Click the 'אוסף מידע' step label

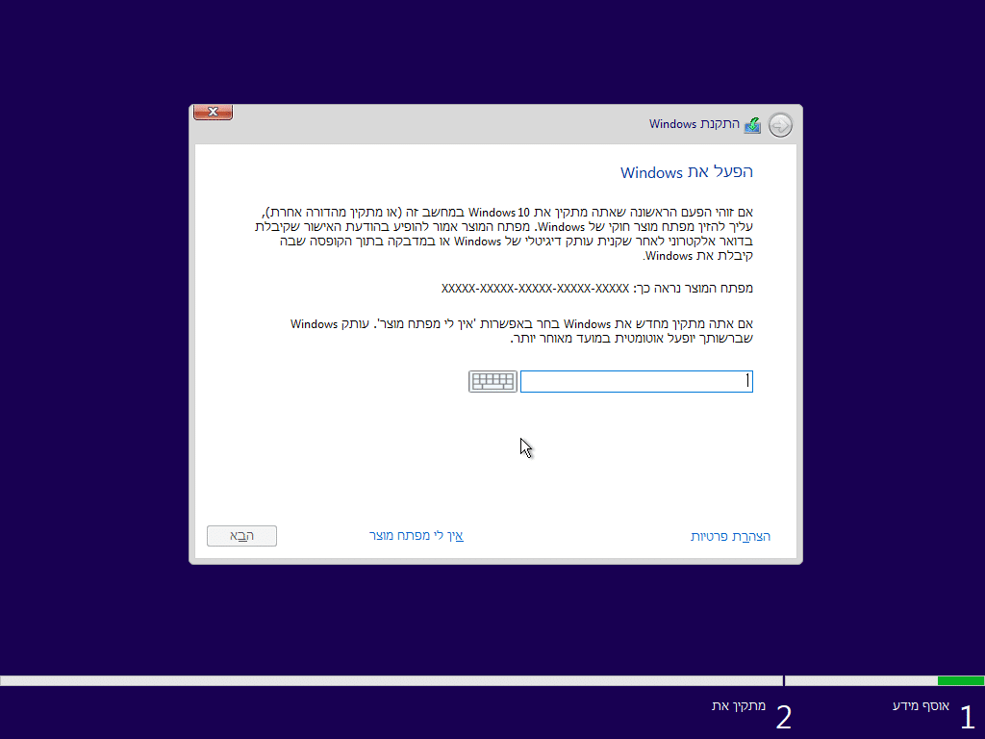click(921, 706)
